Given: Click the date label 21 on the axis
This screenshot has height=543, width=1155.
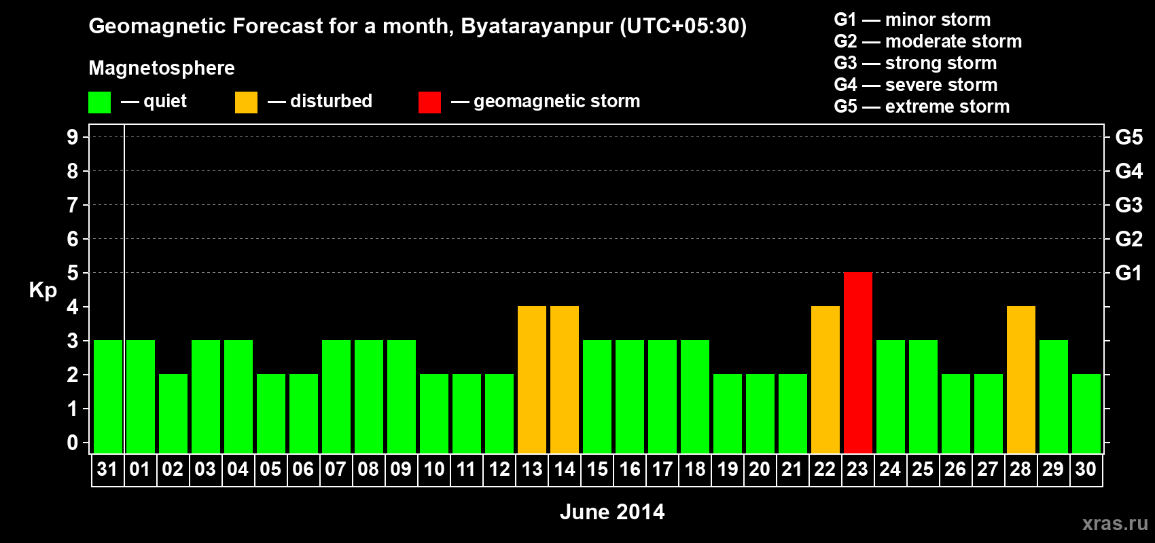Looking at the screenshot, I should click(792, 469).
